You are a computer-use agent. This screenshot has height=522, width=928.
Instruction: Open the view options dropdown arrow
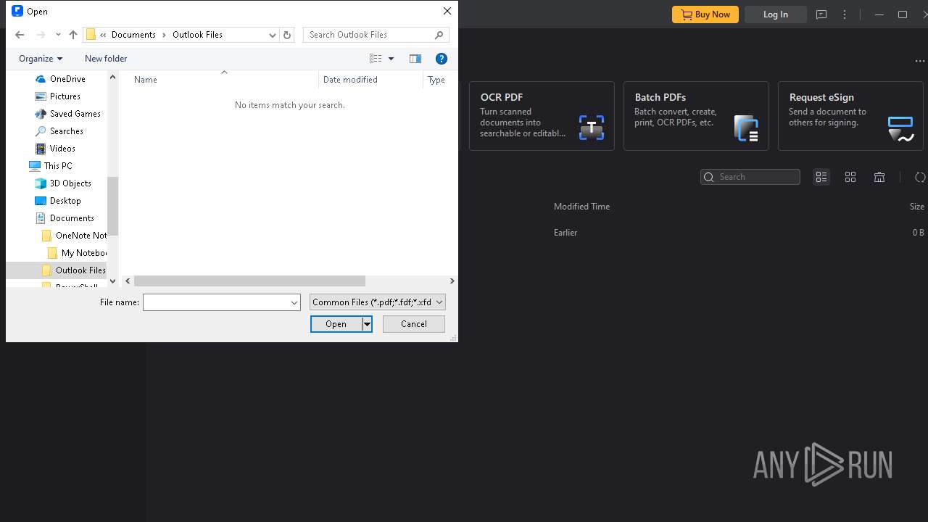click(x=391, y=59)
